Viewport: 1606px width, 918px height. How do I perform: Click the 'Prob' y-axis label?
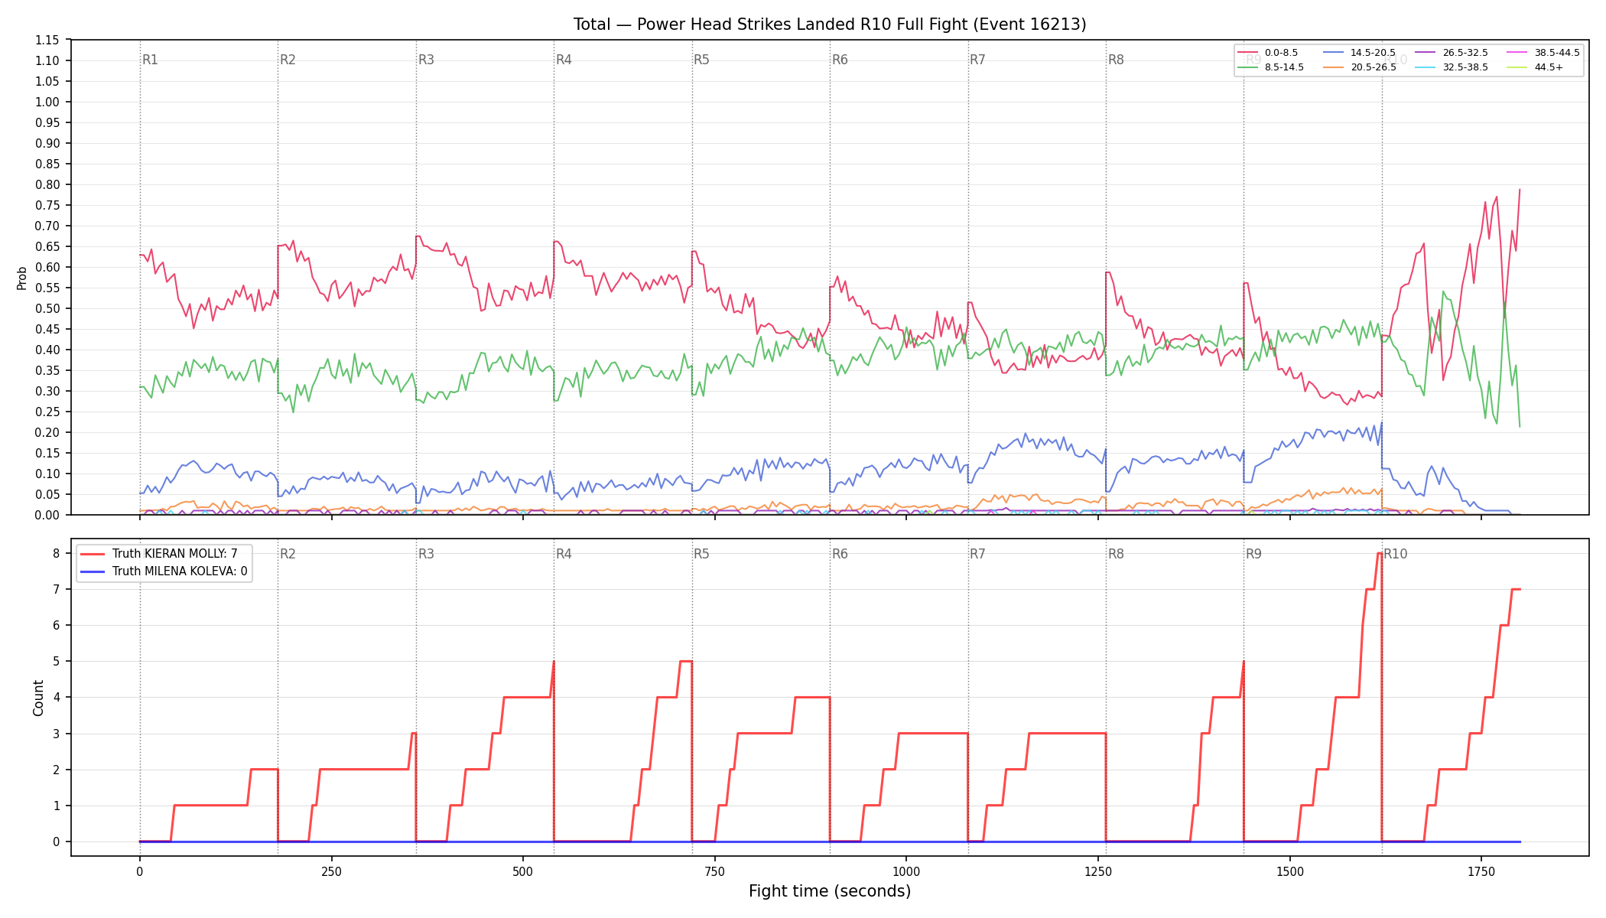pyautogui.click(x=21, y=278)
